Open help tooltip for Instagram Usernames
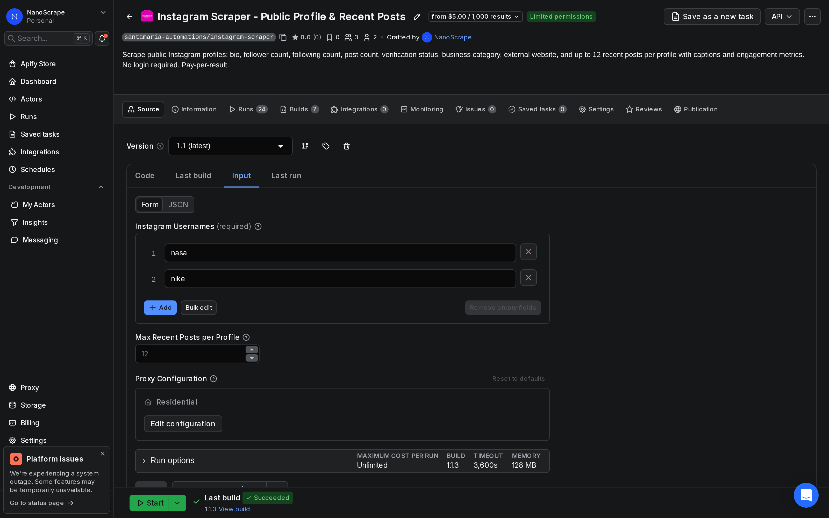 (258, 226)
